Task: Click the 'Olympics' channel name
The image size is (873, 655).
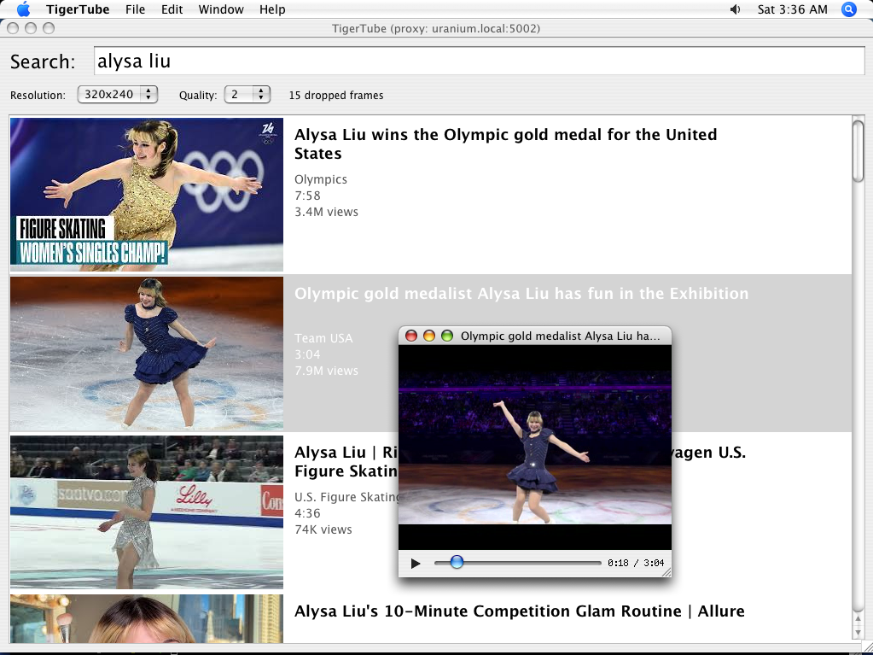Action: click(x=321, y=179)
